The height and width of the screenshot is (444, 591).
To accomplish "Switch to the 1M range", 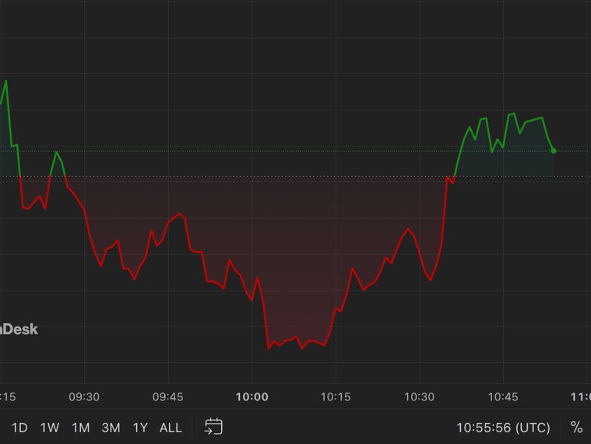I will [x=80, y=428].
